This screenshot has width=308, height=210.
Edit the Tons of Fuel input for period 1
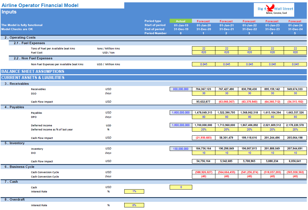point(203,48)
